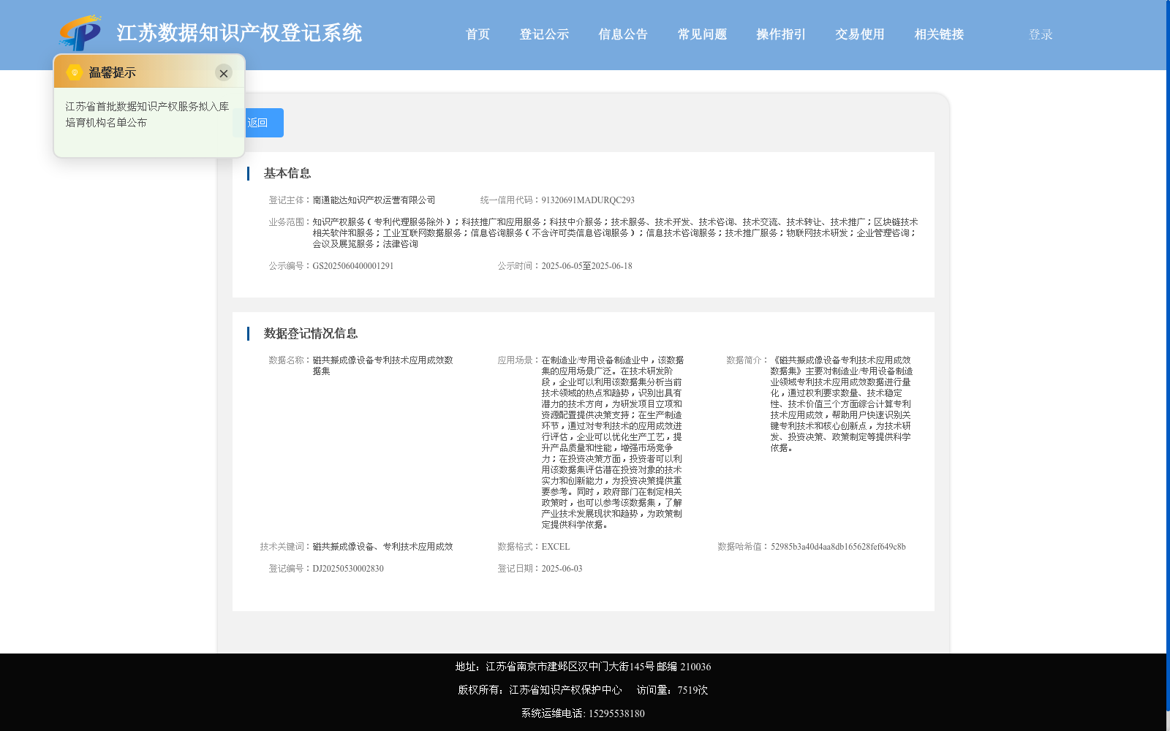This screenshot has width=1170, height=731.
Task: Select keywords 磁共振成像设备、专利技术应用成效
Action: point(382,547)
